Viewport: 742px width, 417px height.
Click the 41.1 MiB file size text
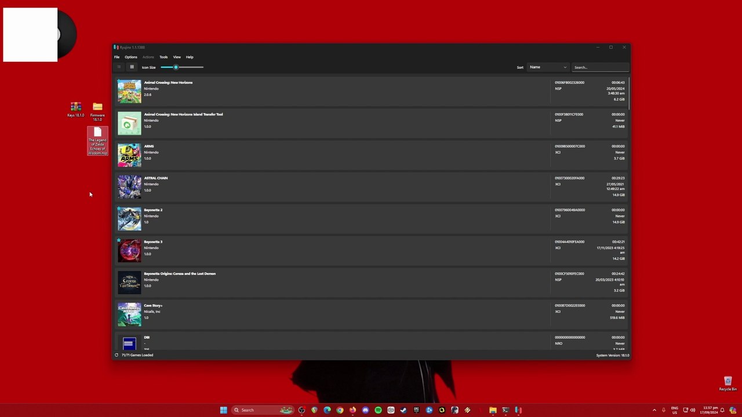click(x=619, y=126)
